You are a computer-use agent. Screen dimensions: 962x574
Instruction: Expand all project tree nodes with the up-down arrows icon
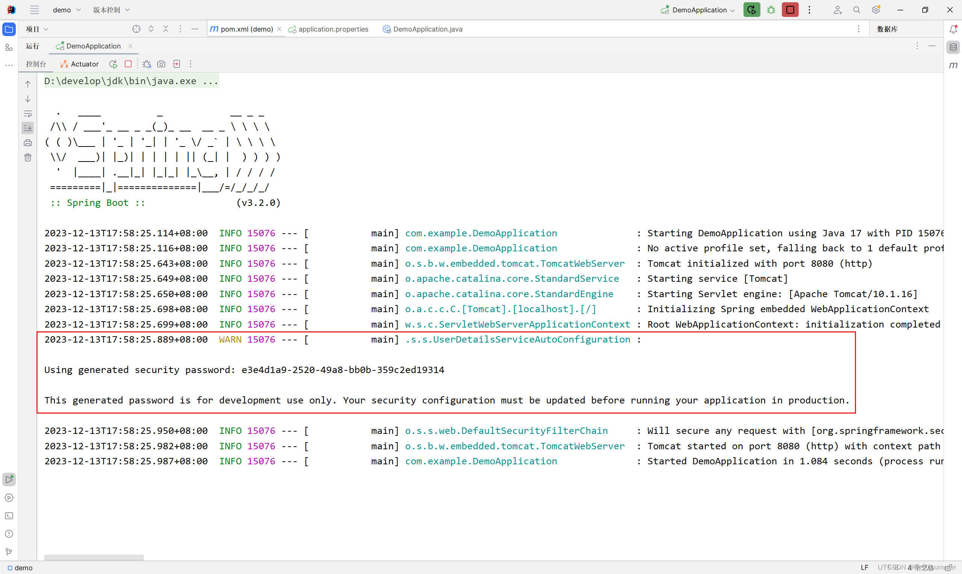pos(151,29)
